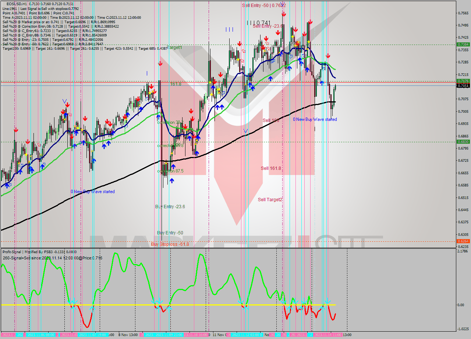This screenshot has height=339, width=471.
Task: Click the 'Sell Target2' text label
Action: point(270,200)
